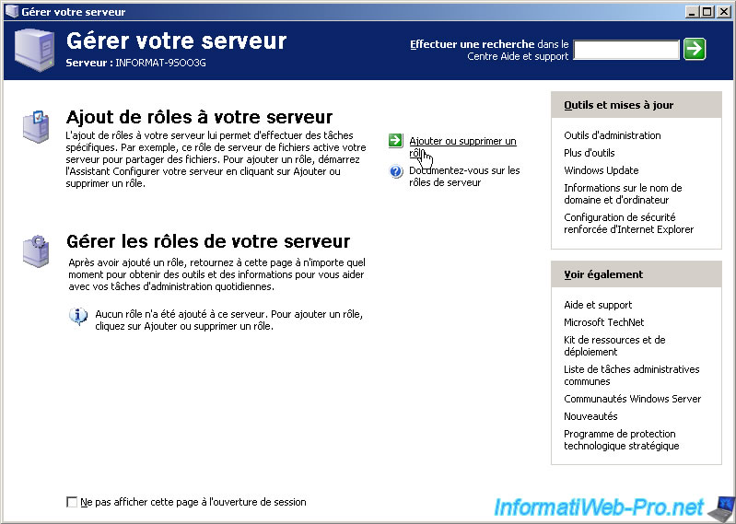This screenshot has height=524, width=736.
Task: Open Kit de ressources et de déploiement
Action: pyautogui.click(x=614, y=345)
